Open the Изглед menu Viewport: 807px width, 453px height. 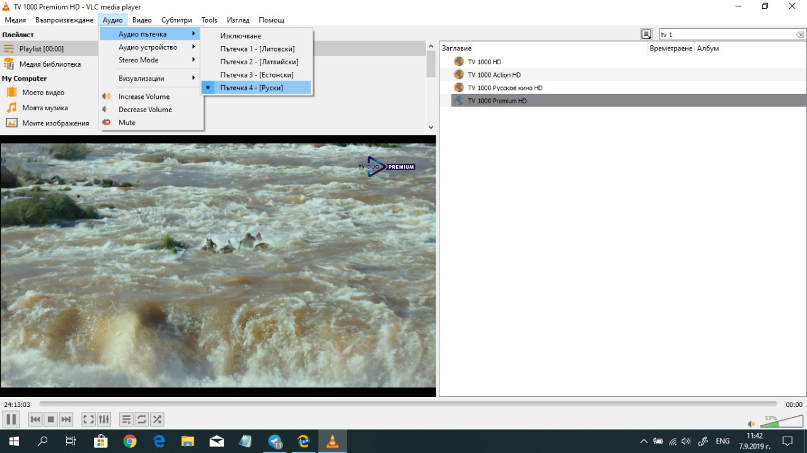pos(238,20)
